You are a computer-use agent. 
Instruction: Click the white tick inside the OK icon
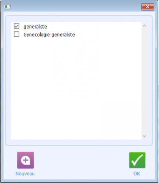[137, 160]
